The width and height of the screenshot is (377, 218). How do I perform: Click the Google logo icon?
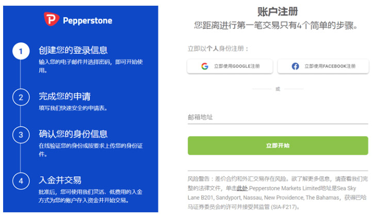(205, 66)
